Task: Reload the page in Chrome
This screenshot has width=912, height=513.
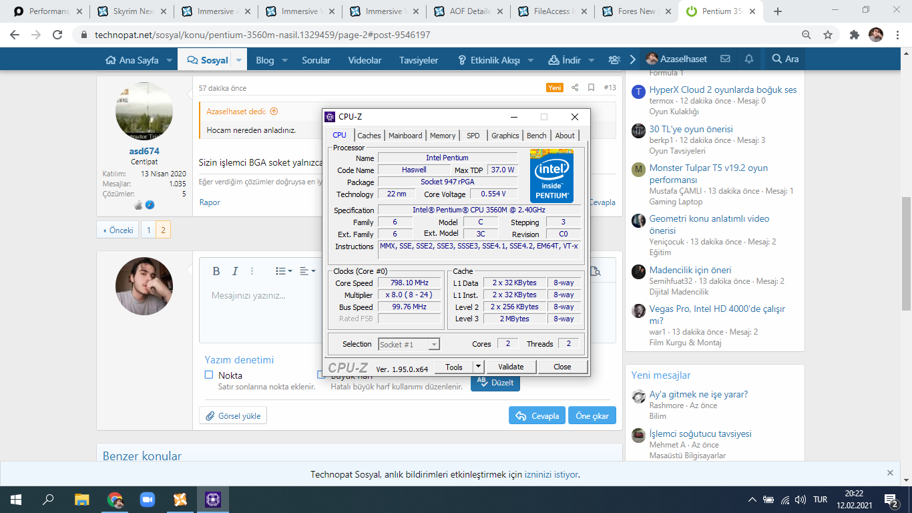Action: click(x=57, y=35)
